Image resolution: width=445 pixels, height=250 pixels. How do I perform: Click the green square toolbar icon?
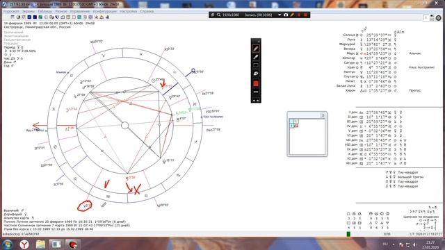coord(40,17)
